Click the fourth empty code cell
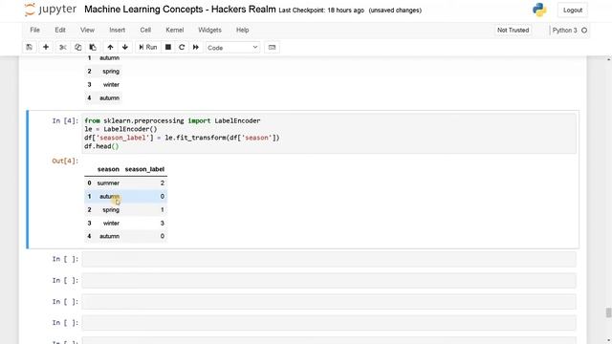612x344 pixels. point(329,323)
